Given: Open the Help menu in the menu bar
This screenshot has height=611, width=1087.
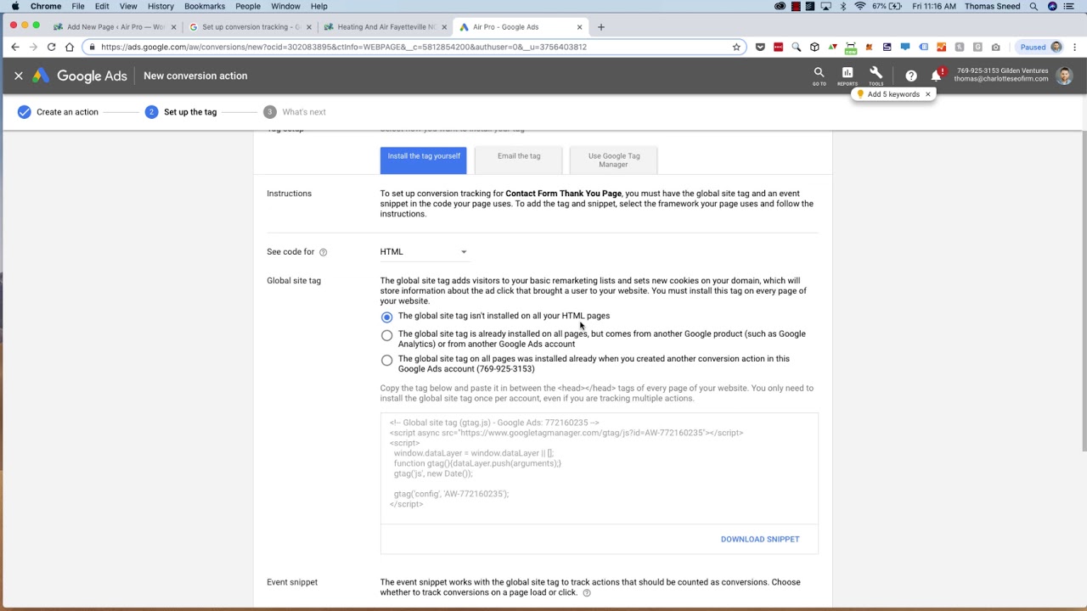Looking at the screenshot, I should 319,6.
